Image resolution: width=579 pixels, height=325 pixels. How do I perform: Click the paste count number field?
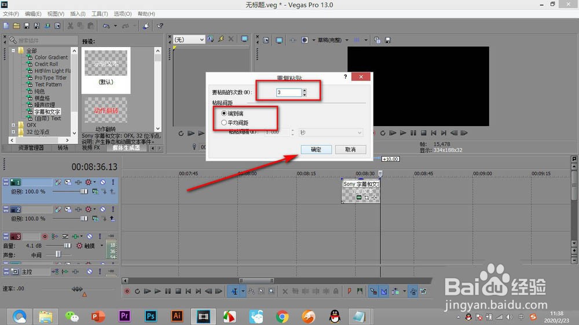pyautogui.click(x=289, y=93)
